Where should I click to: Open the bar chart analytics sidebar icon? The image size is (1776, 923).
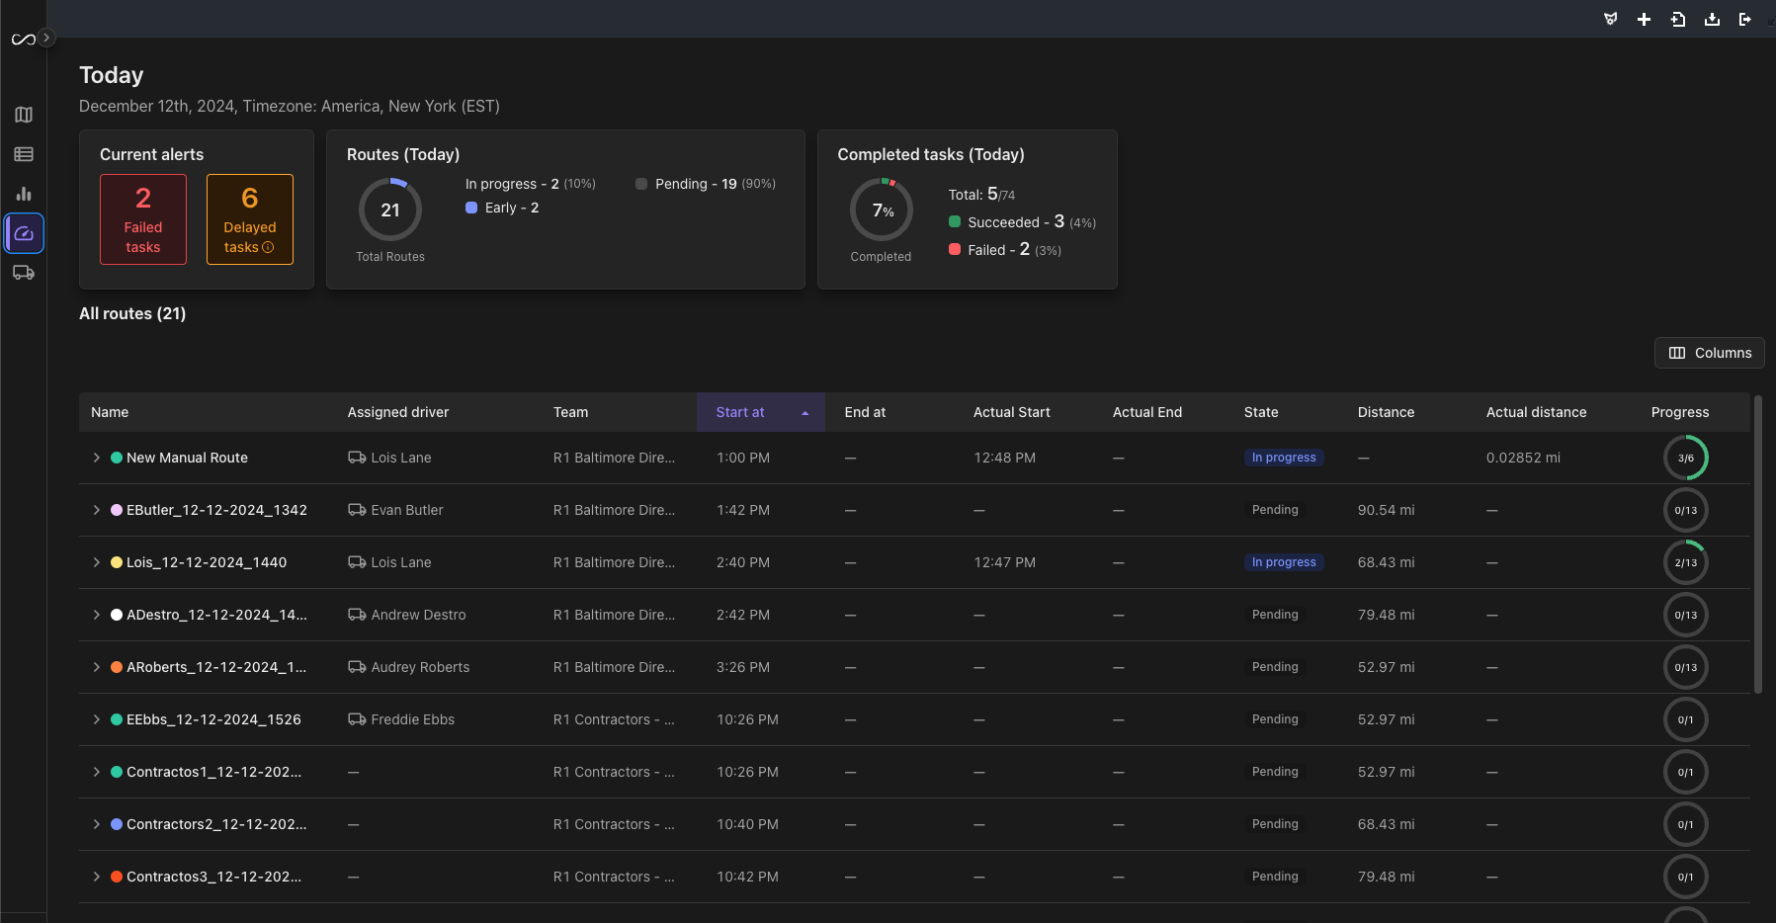pos(24,194)
